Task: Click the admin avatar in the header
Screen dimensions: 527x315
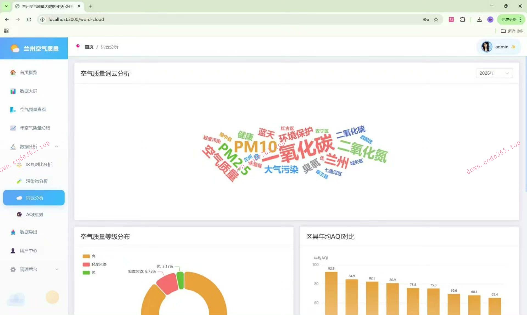Action: (x=486, y=47)
